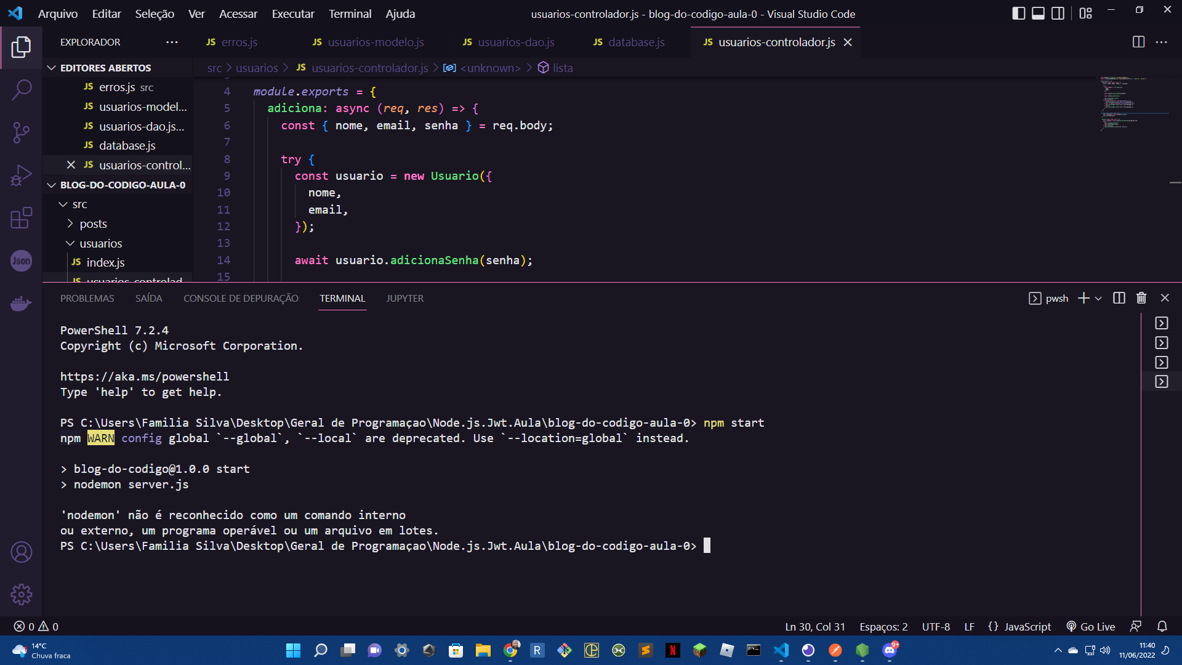Open the Search view in activity bar
Image resolution: width=1182 pixels, height=665 pixels.
point(21,90)
